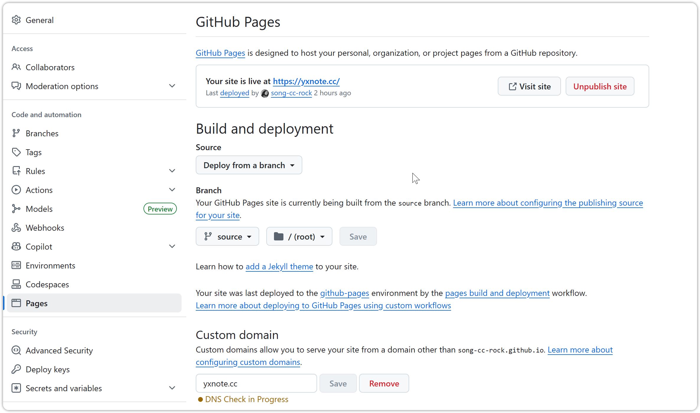
Task: Click the General settings gear icon
Action: (x=16, y=20)
